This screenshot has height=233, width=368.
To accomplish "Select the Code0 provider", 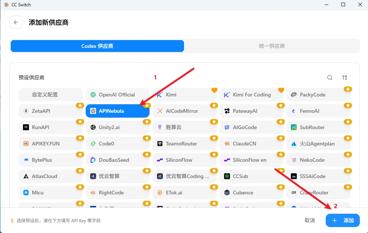I will [x=118, y=144].
